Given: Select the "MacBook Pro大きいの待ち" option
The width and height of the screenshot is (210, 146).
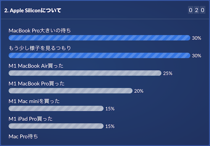Looking at the screenshot, I should [40, 31].
